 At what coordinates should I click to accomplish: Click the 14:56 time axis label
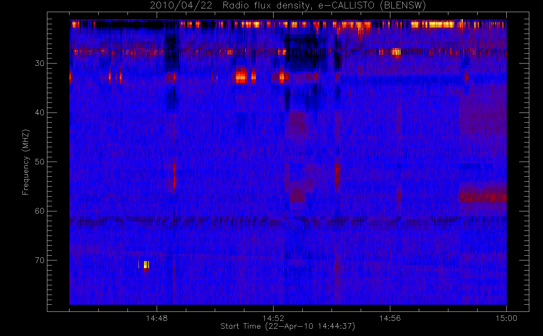(390, 318)
